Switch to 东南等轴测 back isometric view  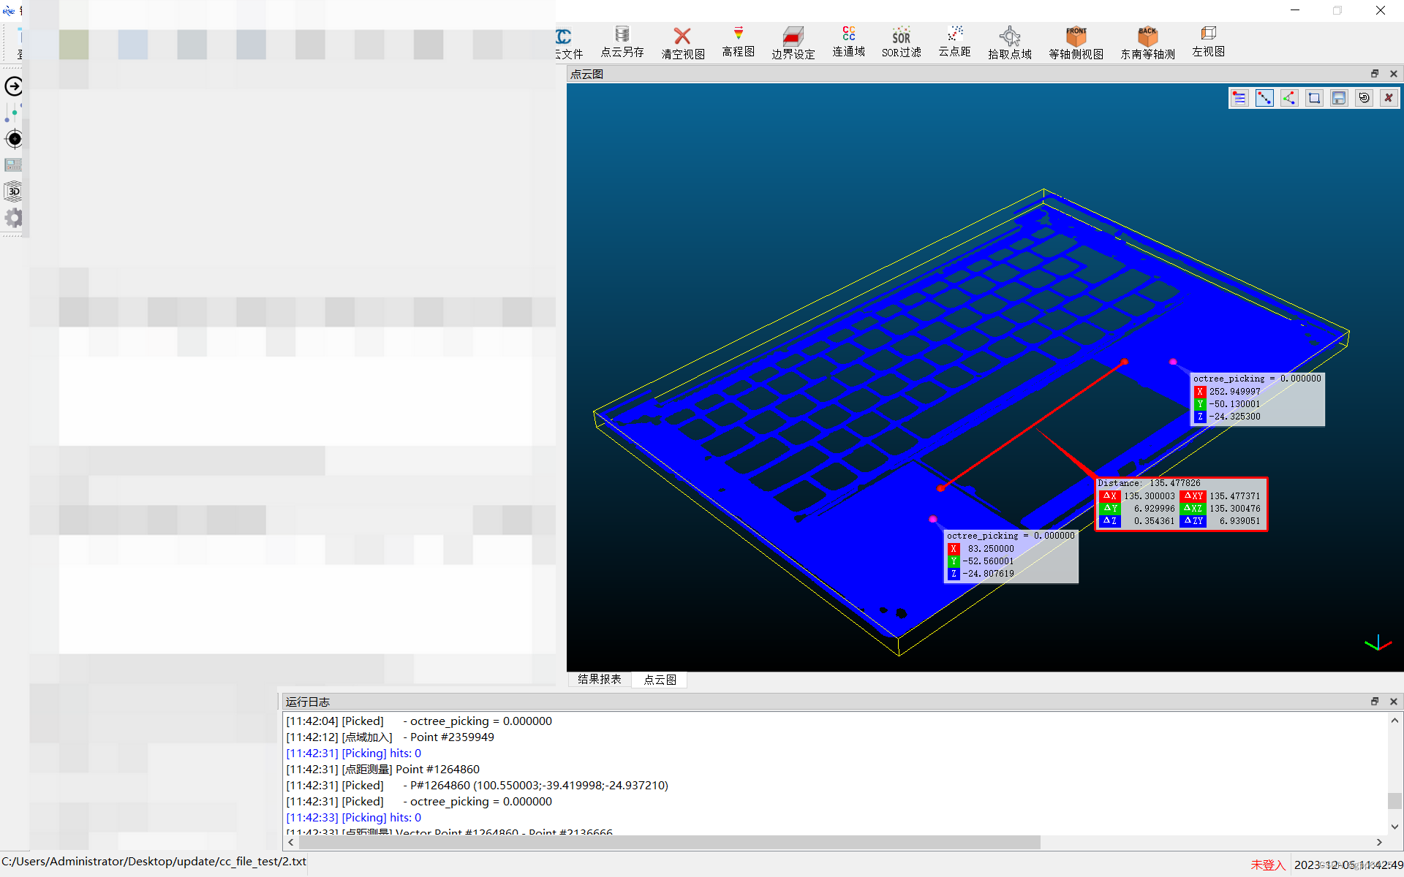[x=1147, y=42]
